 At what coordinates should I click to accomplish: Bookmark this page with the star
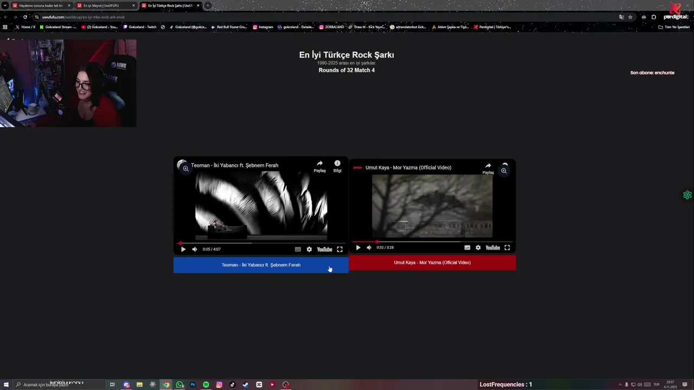[x=630, y=17]
